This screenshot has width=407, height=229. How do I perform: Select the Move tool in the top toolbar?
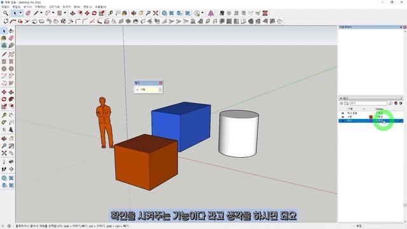tap(87, 13)
